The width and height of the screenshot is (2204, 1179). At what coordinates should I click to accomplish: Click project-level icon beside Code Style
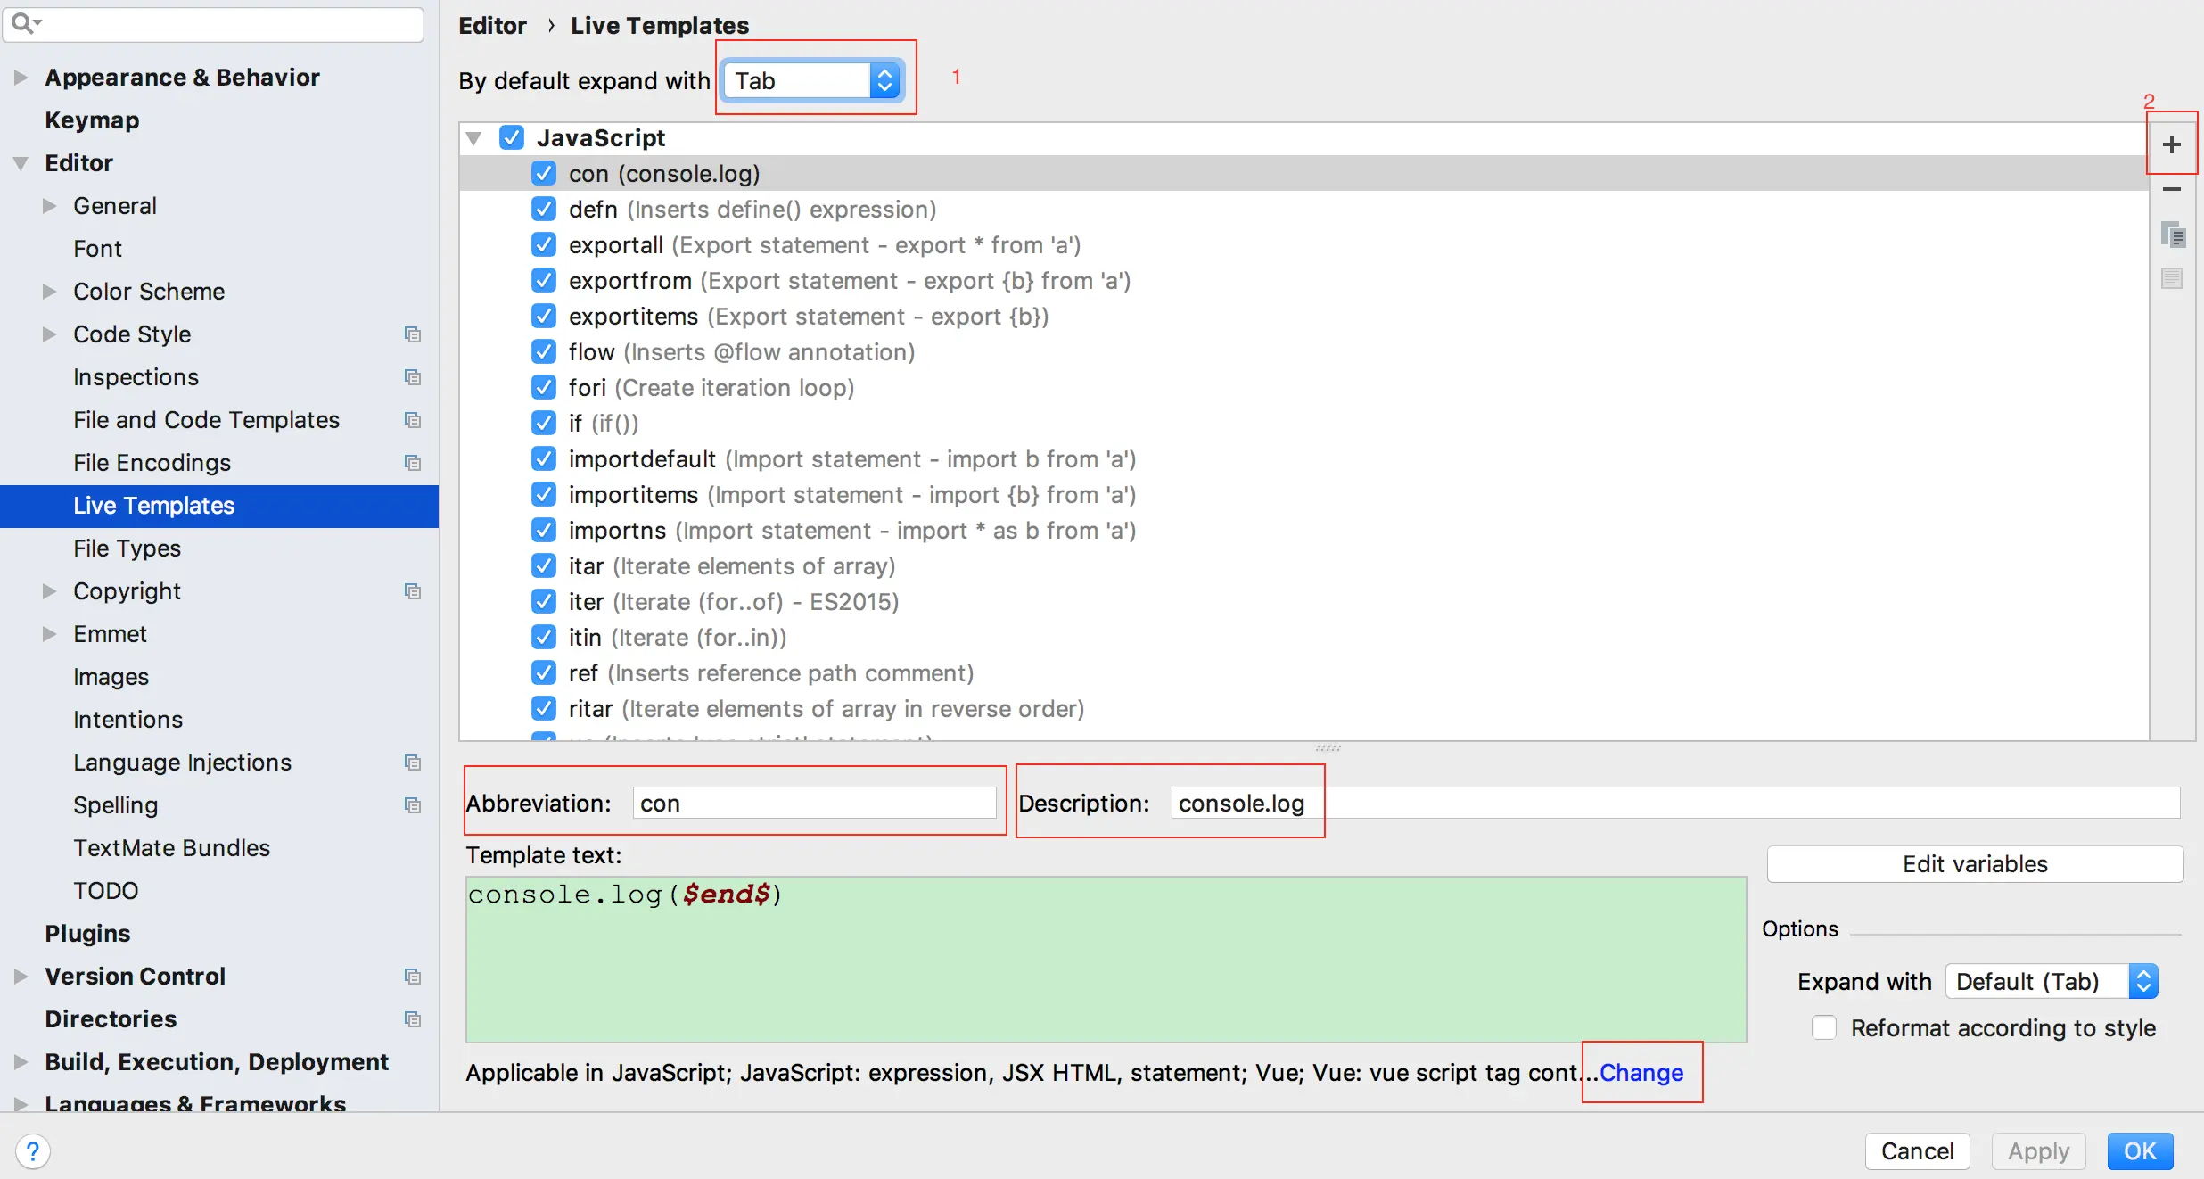[x=412, y=334]
